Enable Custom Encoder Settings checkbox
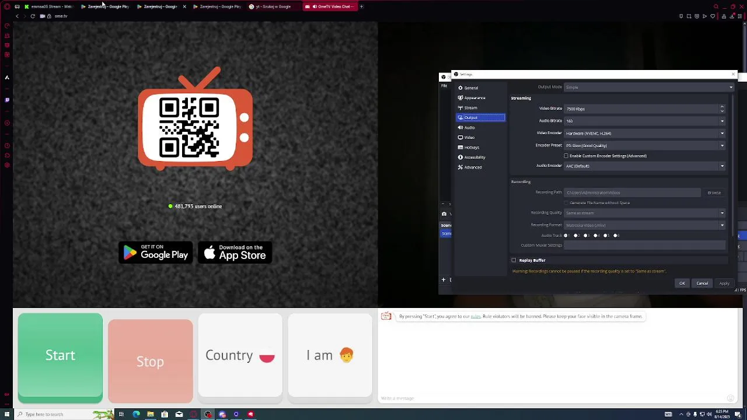 click(566, 156)
